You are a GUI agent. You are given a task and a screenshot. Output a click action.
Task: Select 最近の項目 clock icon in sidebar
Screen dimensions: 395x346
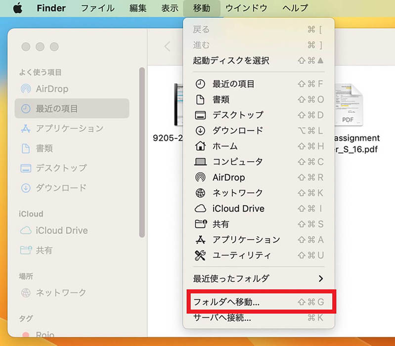(26, 109)
